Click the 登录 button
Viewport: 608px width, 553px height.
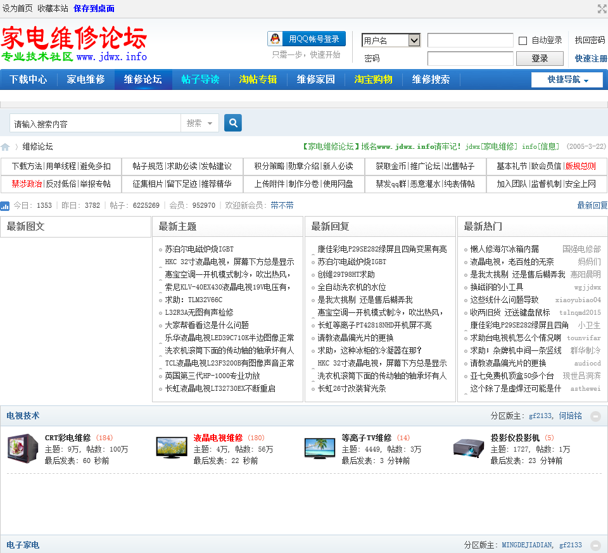click(x=540, y=58)
